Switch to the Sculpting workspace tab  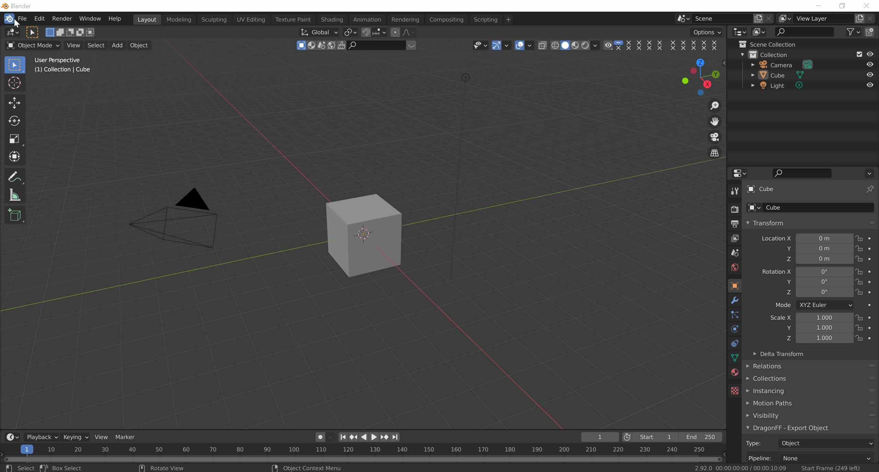tap(214, 20)
